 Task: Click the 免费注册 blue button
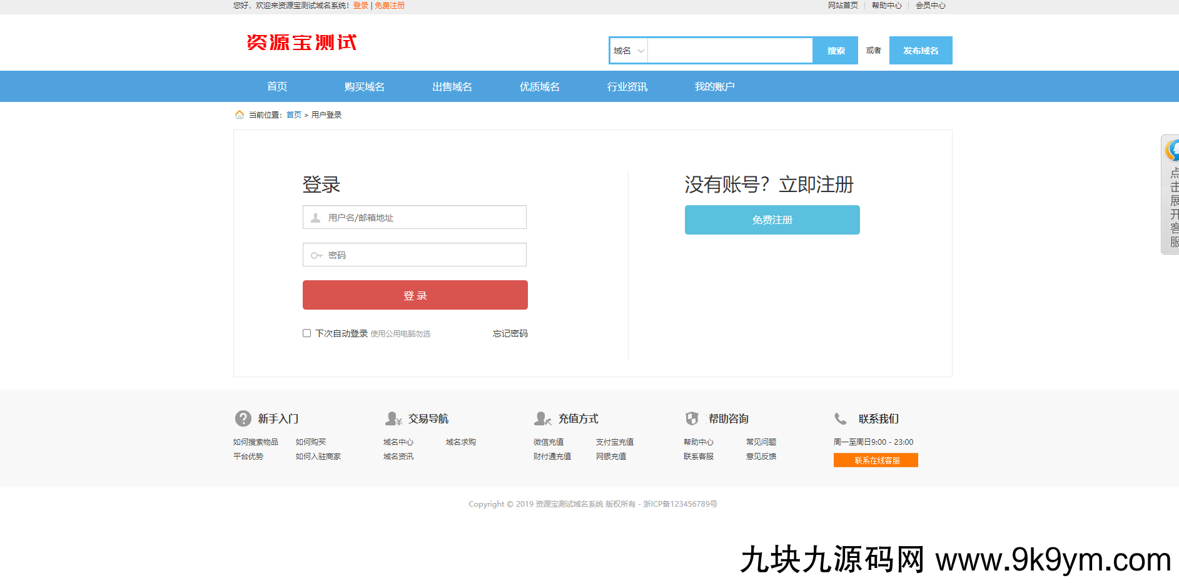pos(772,220)
